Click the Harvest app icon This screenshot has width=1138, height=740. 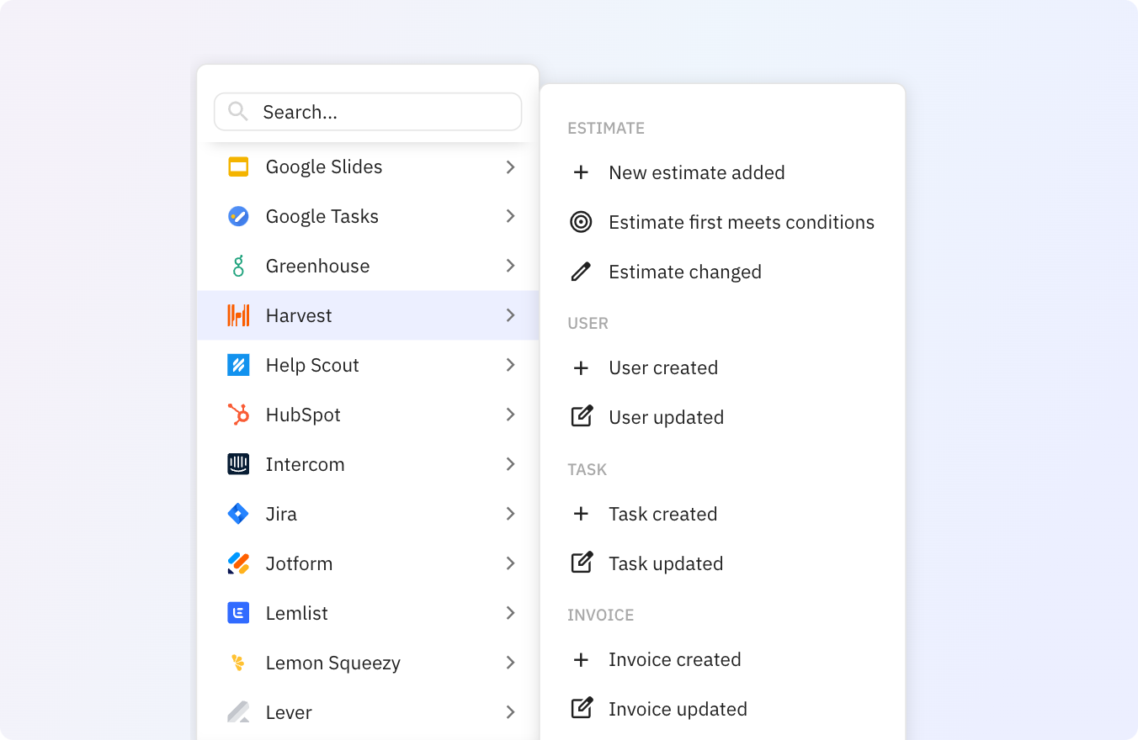pyautogui.click(x=238, y=315)
